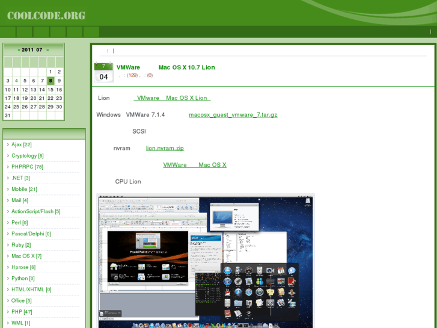Open the Ajax [22] category

tap(22, 144)
